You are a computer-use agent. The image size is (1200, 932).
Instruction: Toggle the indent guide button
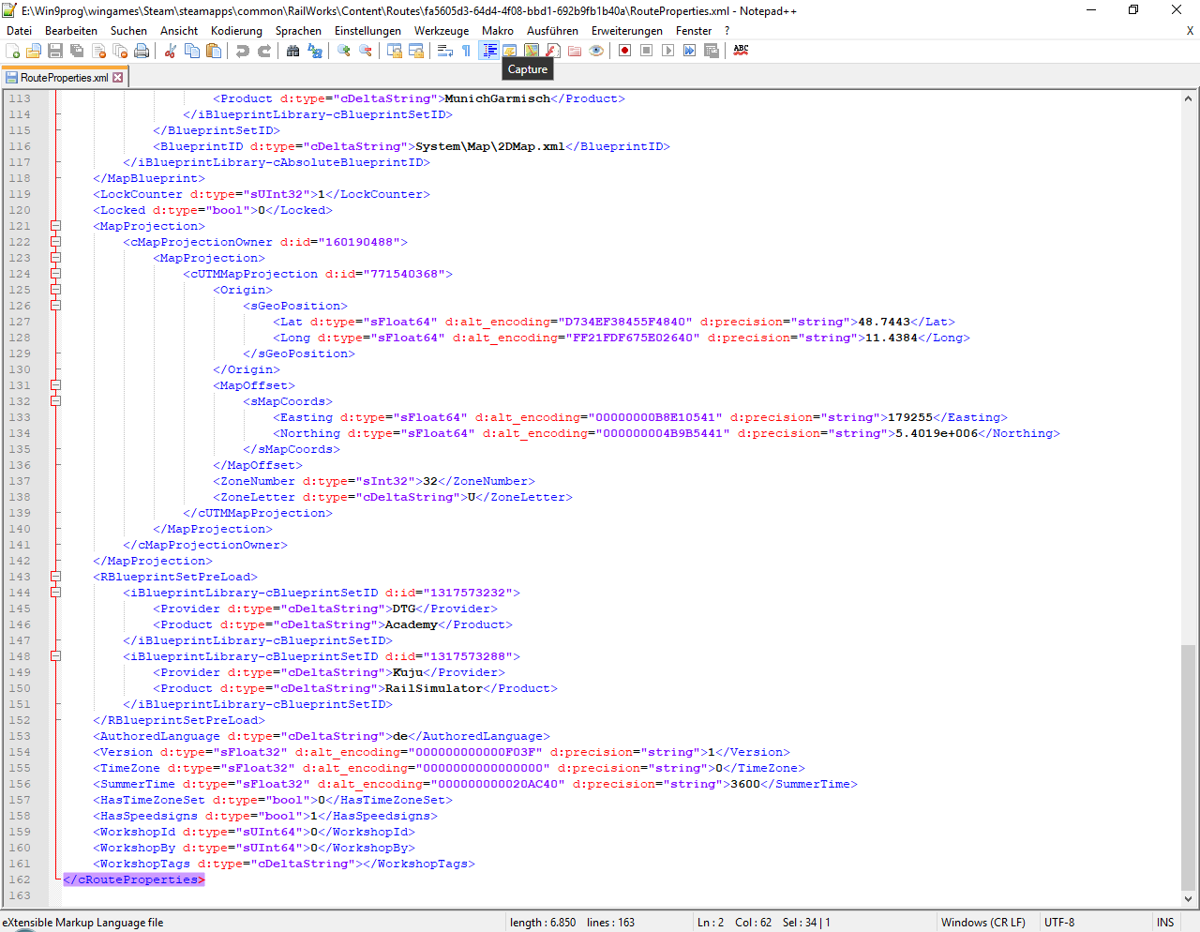pos(488,51)
